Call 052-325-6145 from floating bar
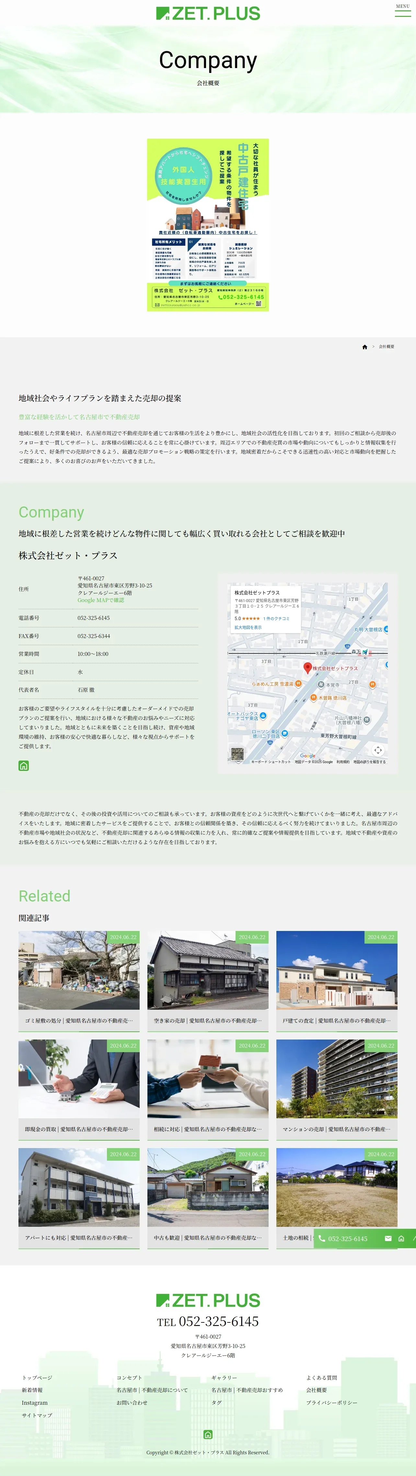This screenshot has width=416, height=1476. click(348, 1238)
